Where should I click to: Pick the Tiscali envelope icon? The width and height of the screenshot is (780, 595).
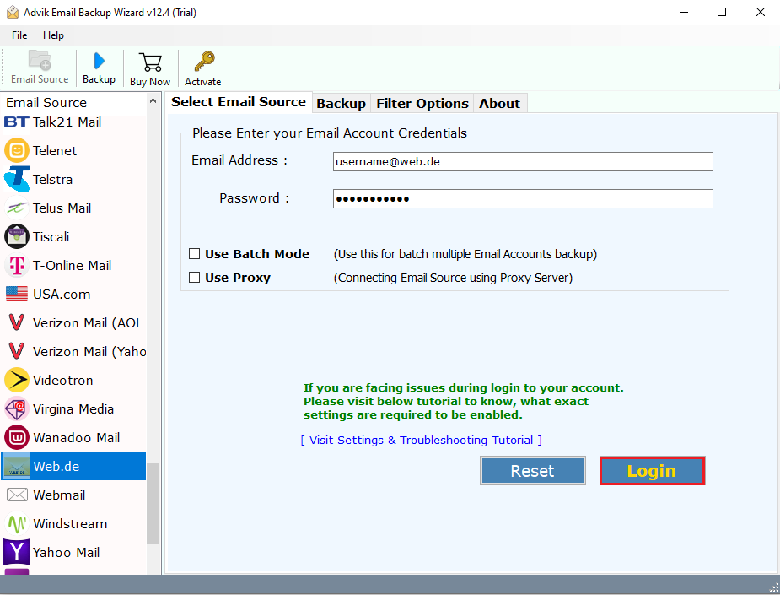pos(16,236)
